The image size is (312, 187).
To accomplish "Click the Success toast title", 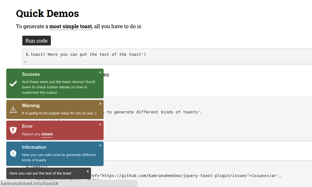I will tap(31, 74).
